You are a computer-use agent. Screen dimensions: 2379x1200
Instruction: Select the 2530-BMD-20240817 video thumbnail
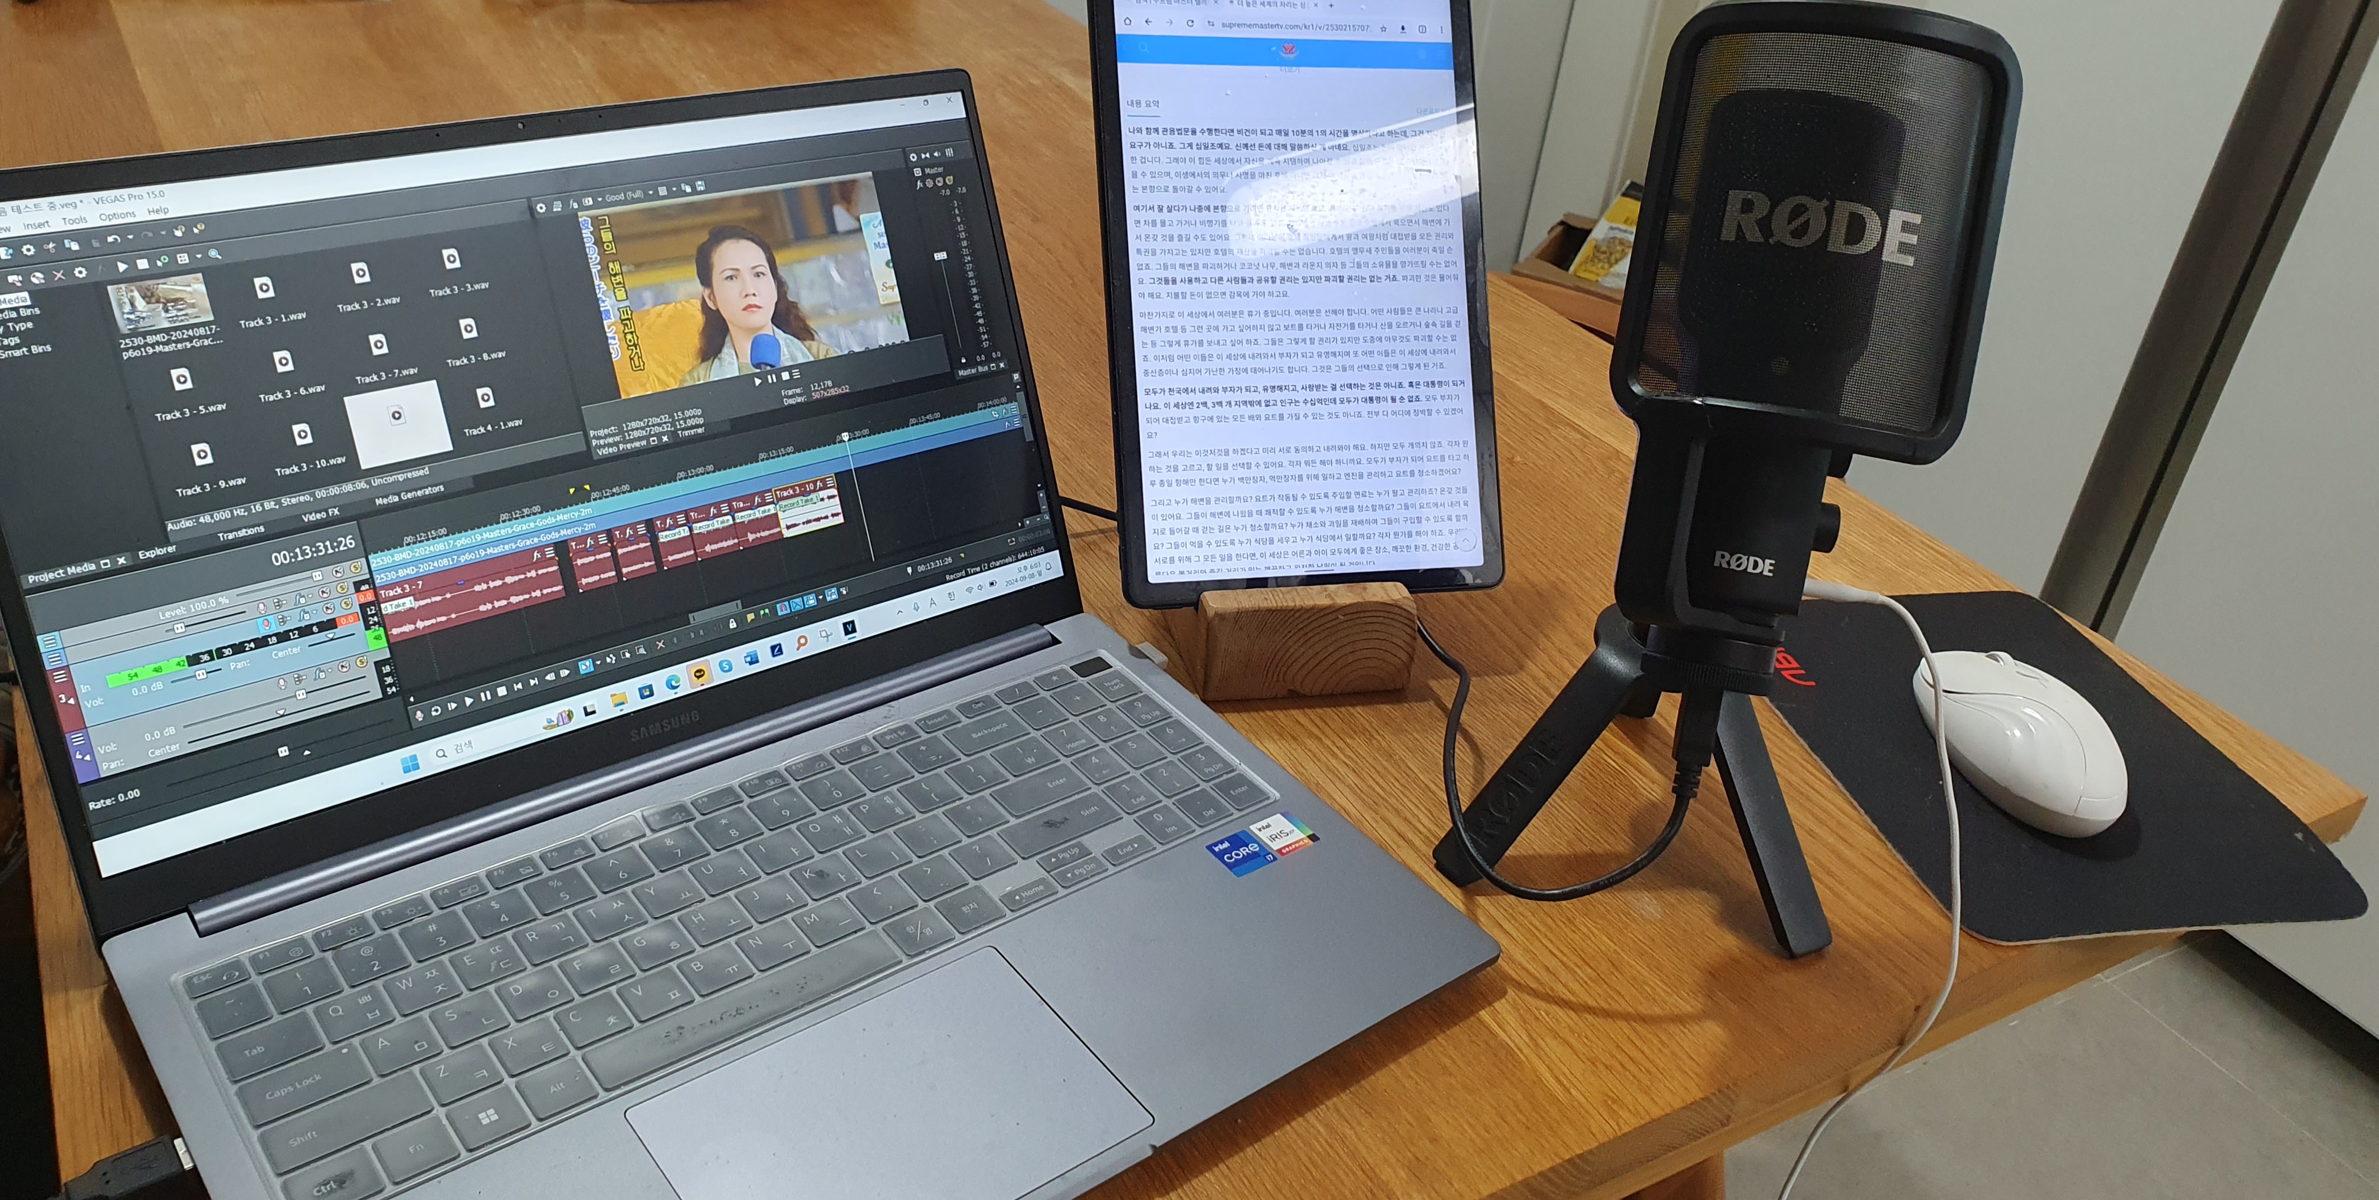pos(160,303)
